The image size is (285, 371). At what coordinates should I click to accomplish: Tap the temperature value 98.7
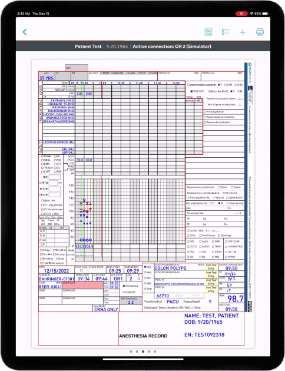pos(236,299)
